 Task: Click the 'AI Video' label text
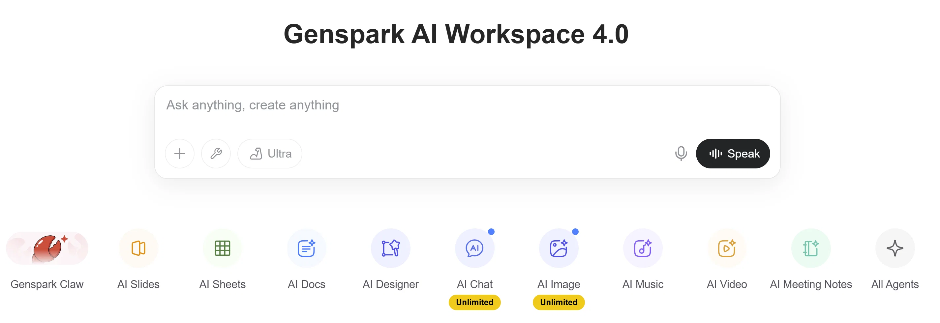(x=727, y=284)
